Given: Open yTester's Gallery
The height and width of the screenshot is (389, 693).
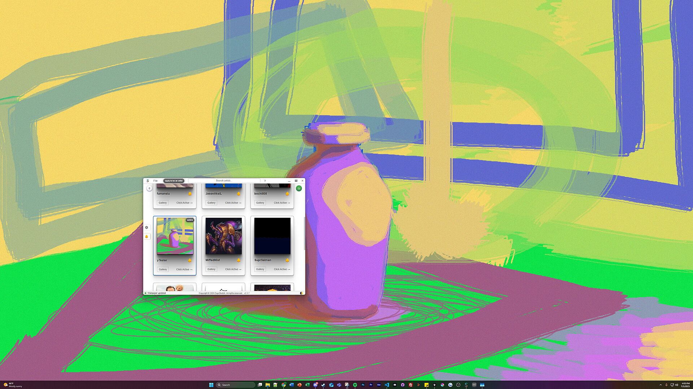Looking at the screenshot, I should 163,269.
